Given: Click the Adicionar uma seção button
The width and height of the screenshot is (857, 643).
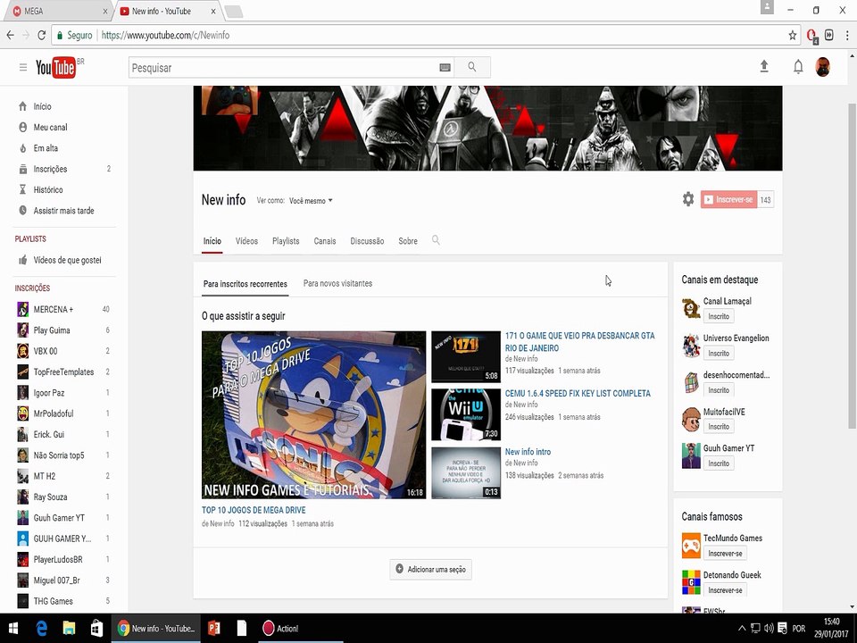Looking at the screenshot, I should point(430,569).
